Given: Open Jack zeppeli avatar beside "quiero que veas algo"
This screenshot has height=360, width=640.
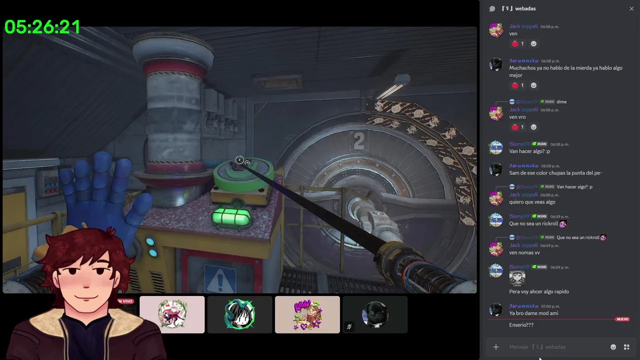Looking at the screenshot, I should coord(496,198).
